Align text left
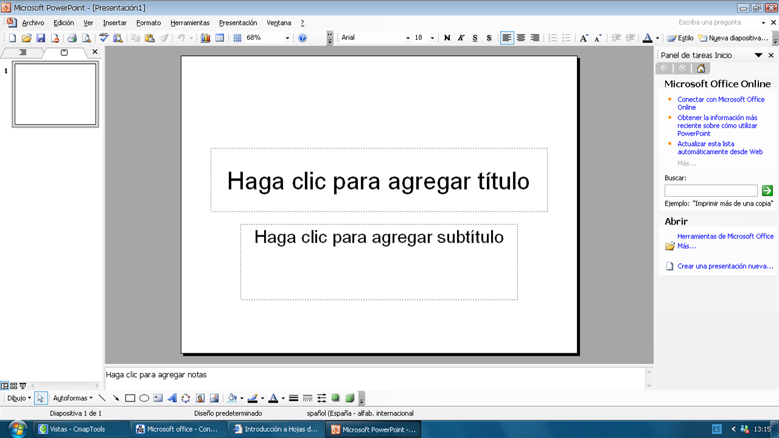 507,38
